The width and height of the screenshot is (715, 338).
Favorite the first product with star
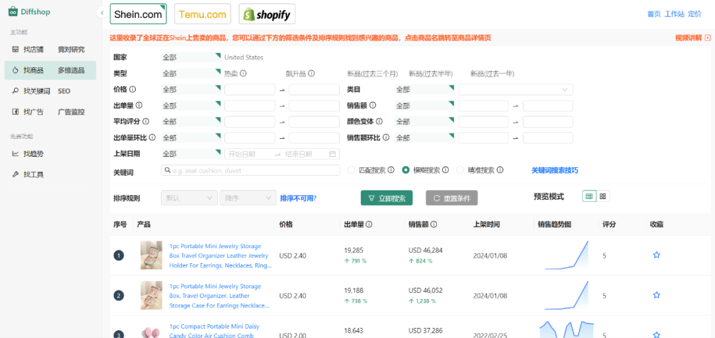(x=657, y=255)
